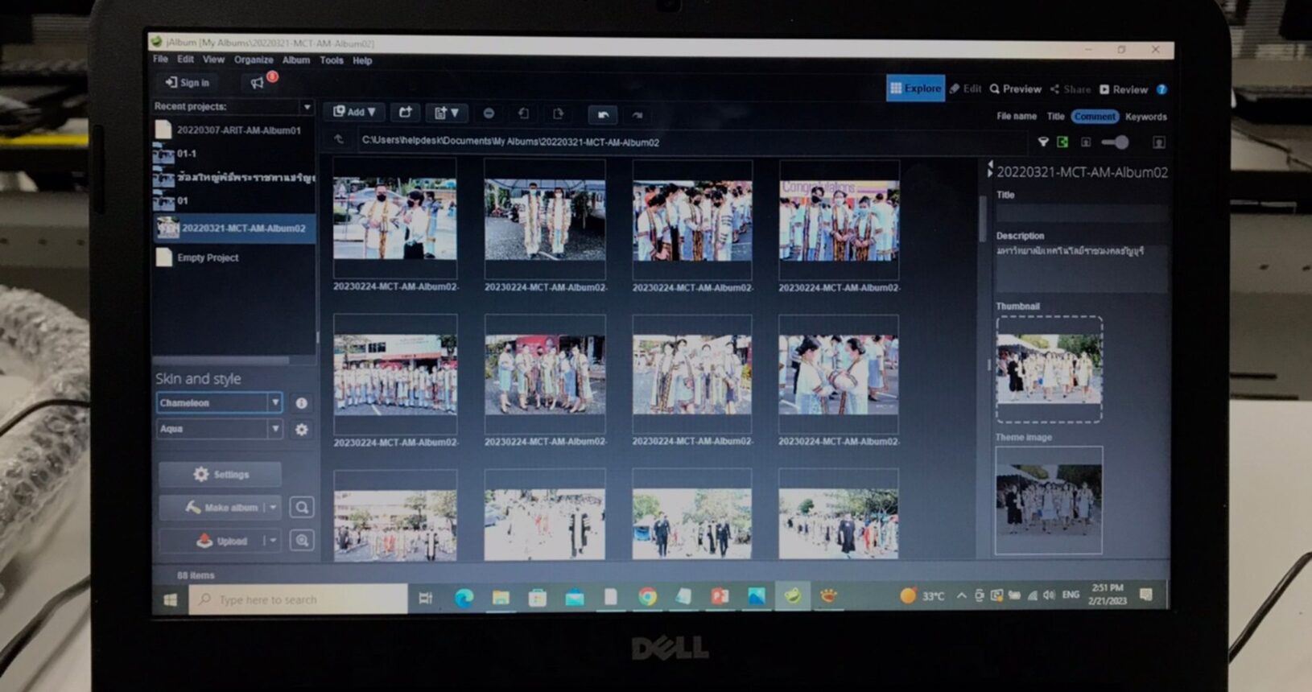Click the new folder icon next to Add
Screen dimensions: 1312x692
pyautogui.click(x=406, y=113)
